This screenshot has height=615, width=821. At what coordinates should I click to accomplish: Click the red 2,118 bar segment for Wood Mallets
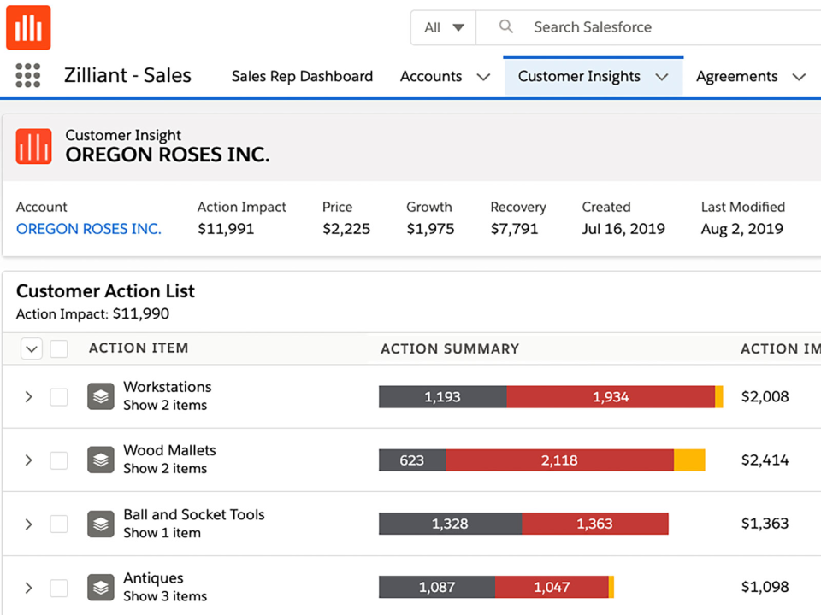(559, 460)
